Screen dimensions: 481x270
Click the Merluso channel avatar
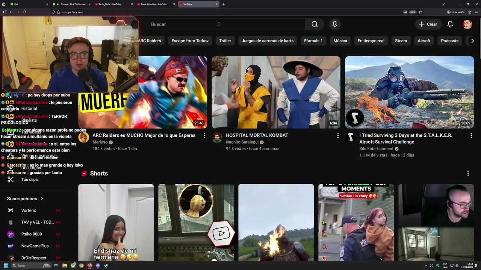83,138
